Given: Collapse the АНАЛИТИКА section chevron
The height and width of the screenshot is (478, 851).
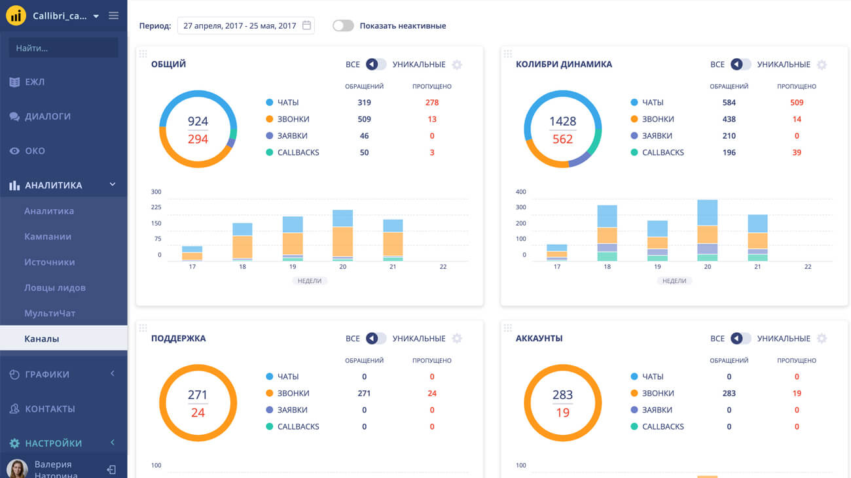Looking at the screenshot, I should tap(112, 185).
